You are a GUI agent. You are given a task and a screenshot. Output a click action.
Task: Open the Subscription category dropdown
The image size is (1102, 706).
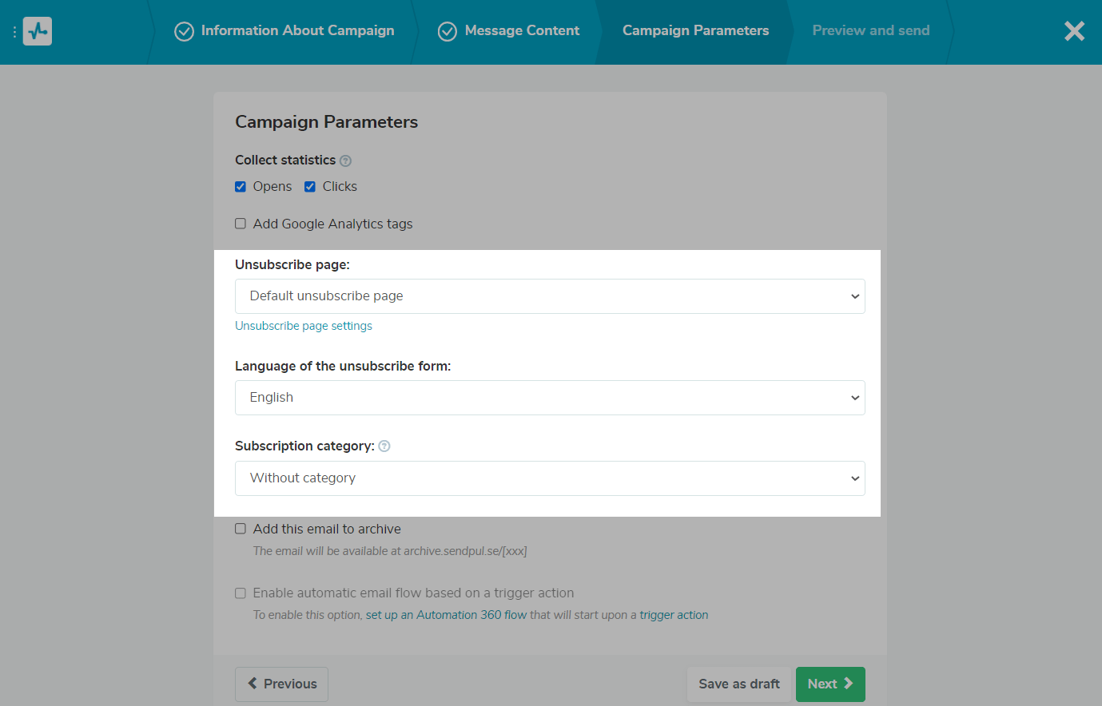[x=550, y=478]
